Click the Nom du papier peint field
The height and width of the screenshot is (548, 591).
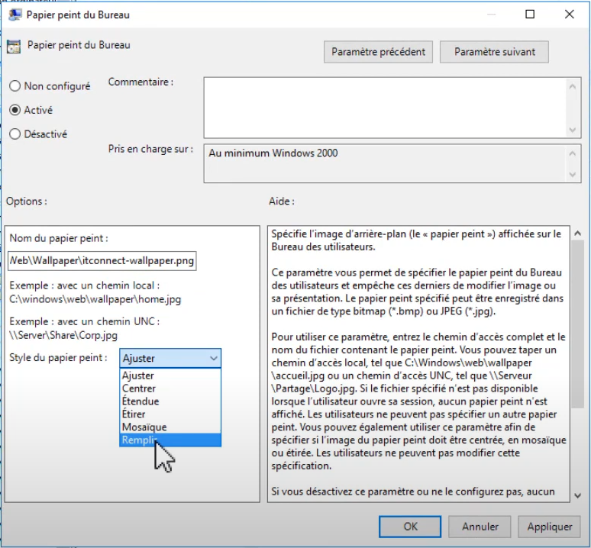102,260
